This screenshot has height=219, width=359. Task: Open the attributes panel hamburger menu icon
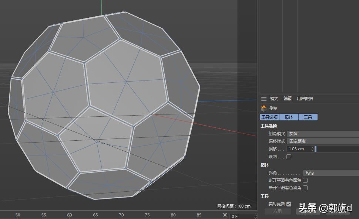tap(264, 99)
